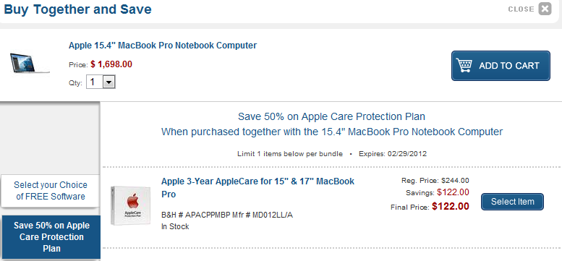Open Apple 3-Year AppleCare product link
The width and height of the screenshot is (562, 261).
[x=257, y=187]
